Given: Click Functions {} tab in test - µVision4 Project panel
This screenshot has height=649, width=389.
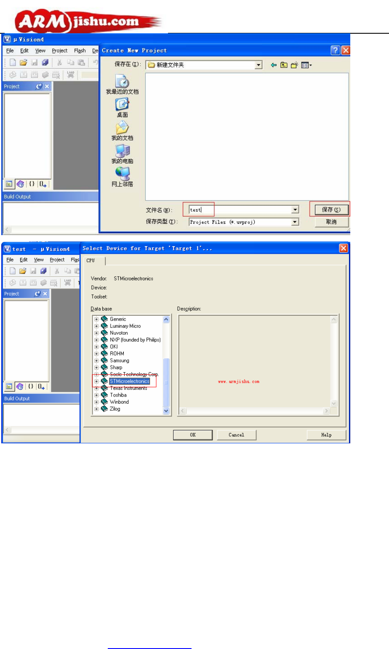Looking at the screenshot, I should click(31, 386).
